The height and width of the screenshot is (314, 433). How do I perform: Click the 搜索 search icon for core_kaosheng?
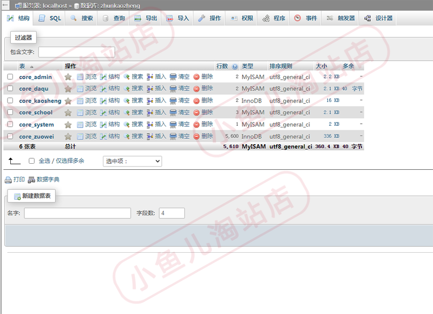[127, 100]
